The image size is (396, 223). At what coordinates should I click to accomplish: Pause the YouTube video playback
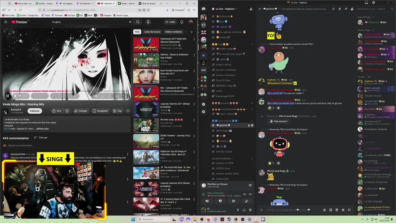[x=7, y=96]
